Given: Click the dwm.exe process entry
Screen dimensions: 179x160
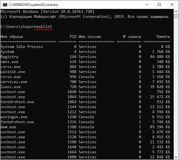Looking at the screenshot, I should tap(8, 127).
